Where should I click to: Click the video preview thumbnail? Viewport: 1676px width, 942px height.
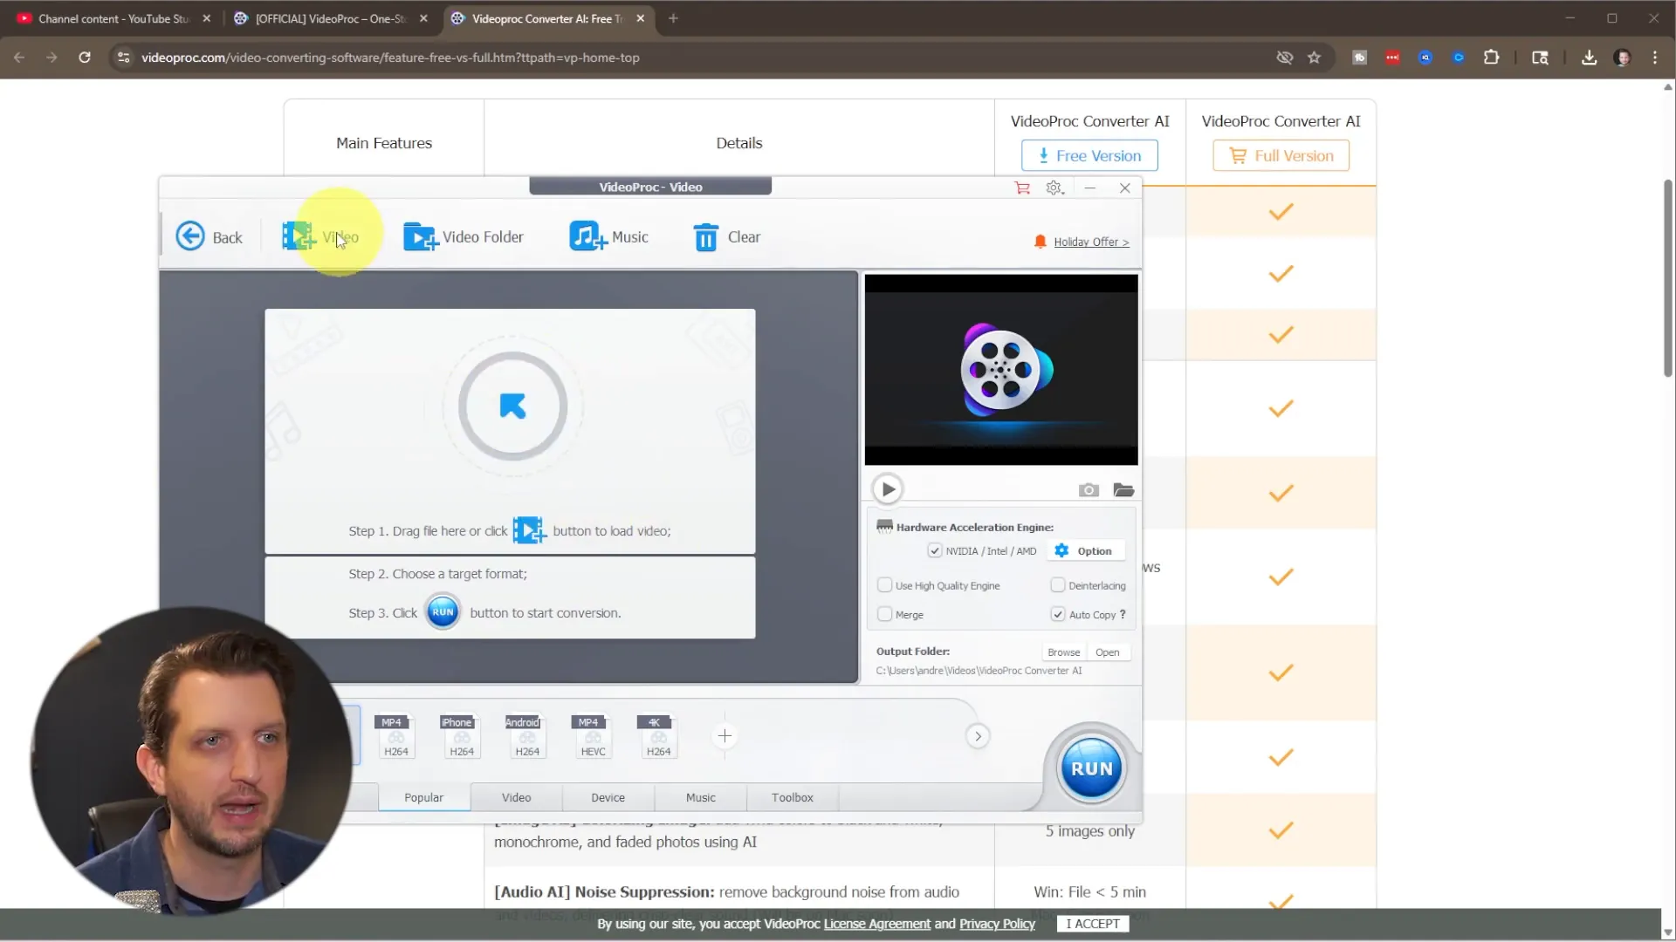[1001, 371]
